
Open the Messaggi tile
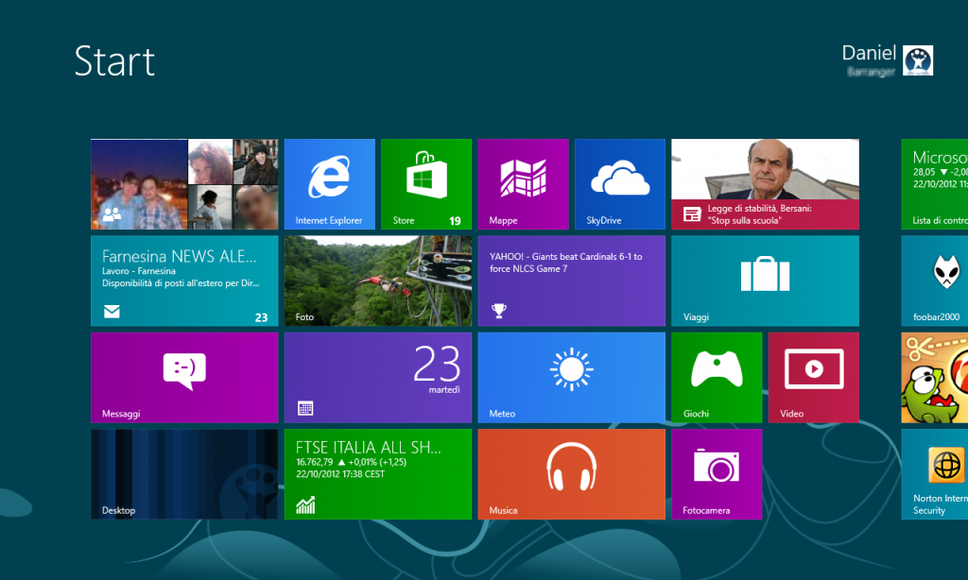[184, 378]
